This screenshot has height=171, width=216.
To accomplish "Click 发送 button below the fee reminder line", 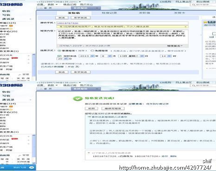I will [62, 72].
